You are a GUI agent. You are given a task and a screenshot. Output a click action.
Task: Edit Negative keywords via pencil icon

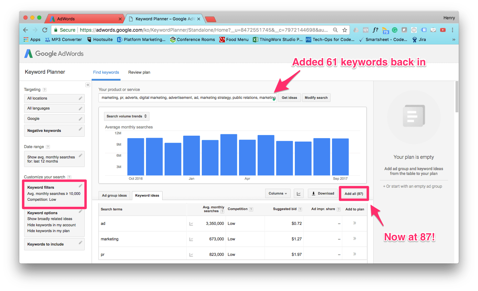coord(80,129)
